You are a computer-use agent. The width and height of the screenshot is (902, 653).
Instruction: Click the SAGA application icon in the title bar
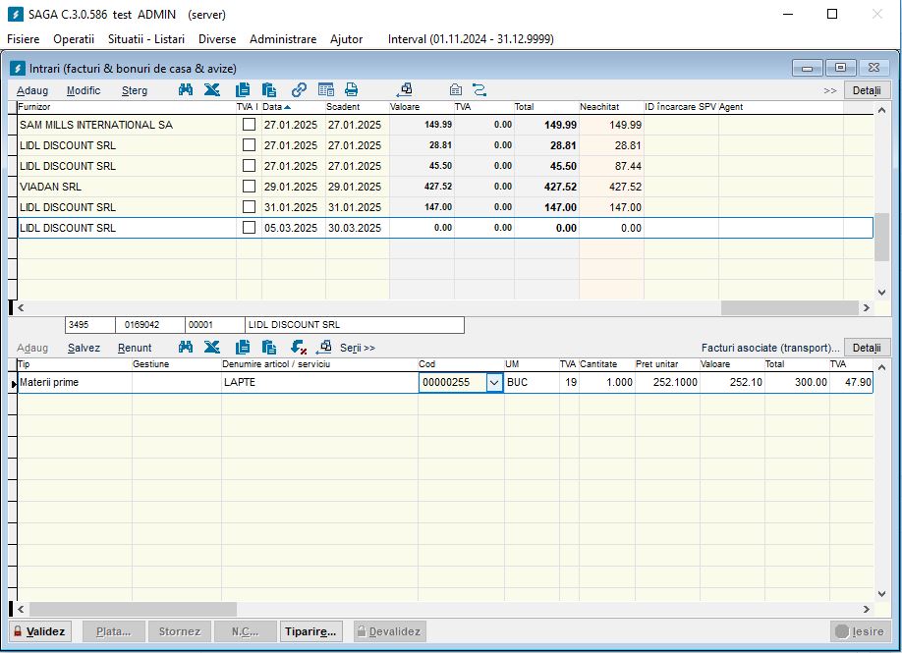pyautogui.click(x=16, y=15)
